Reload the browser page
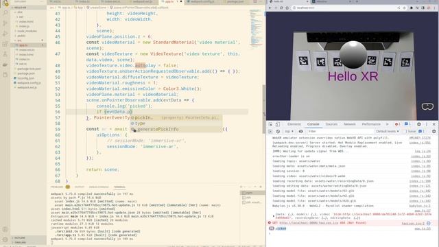The image size is (439, 247). (281, 8)
